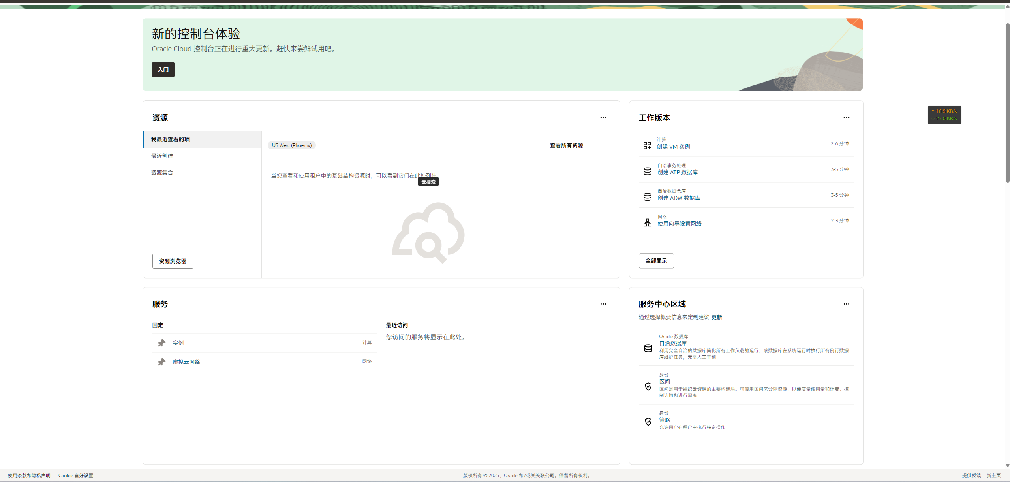Click the shield icon beside 策略
This screenshot has height=482, width=1010.
tap(648, 422)
